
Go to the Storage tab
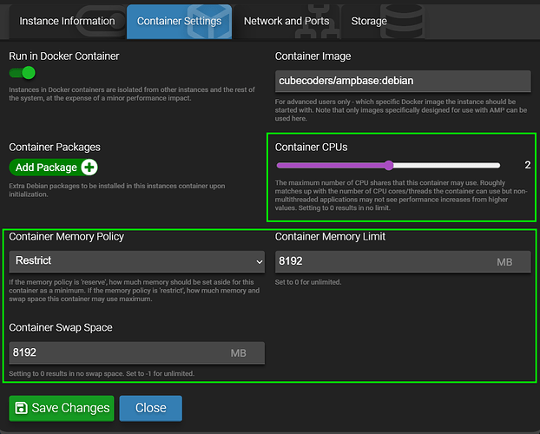[x=369, y=21]
